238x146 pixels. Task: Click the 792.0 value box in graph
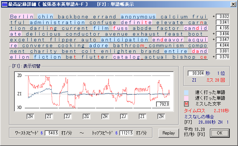(x=163, y=104)
